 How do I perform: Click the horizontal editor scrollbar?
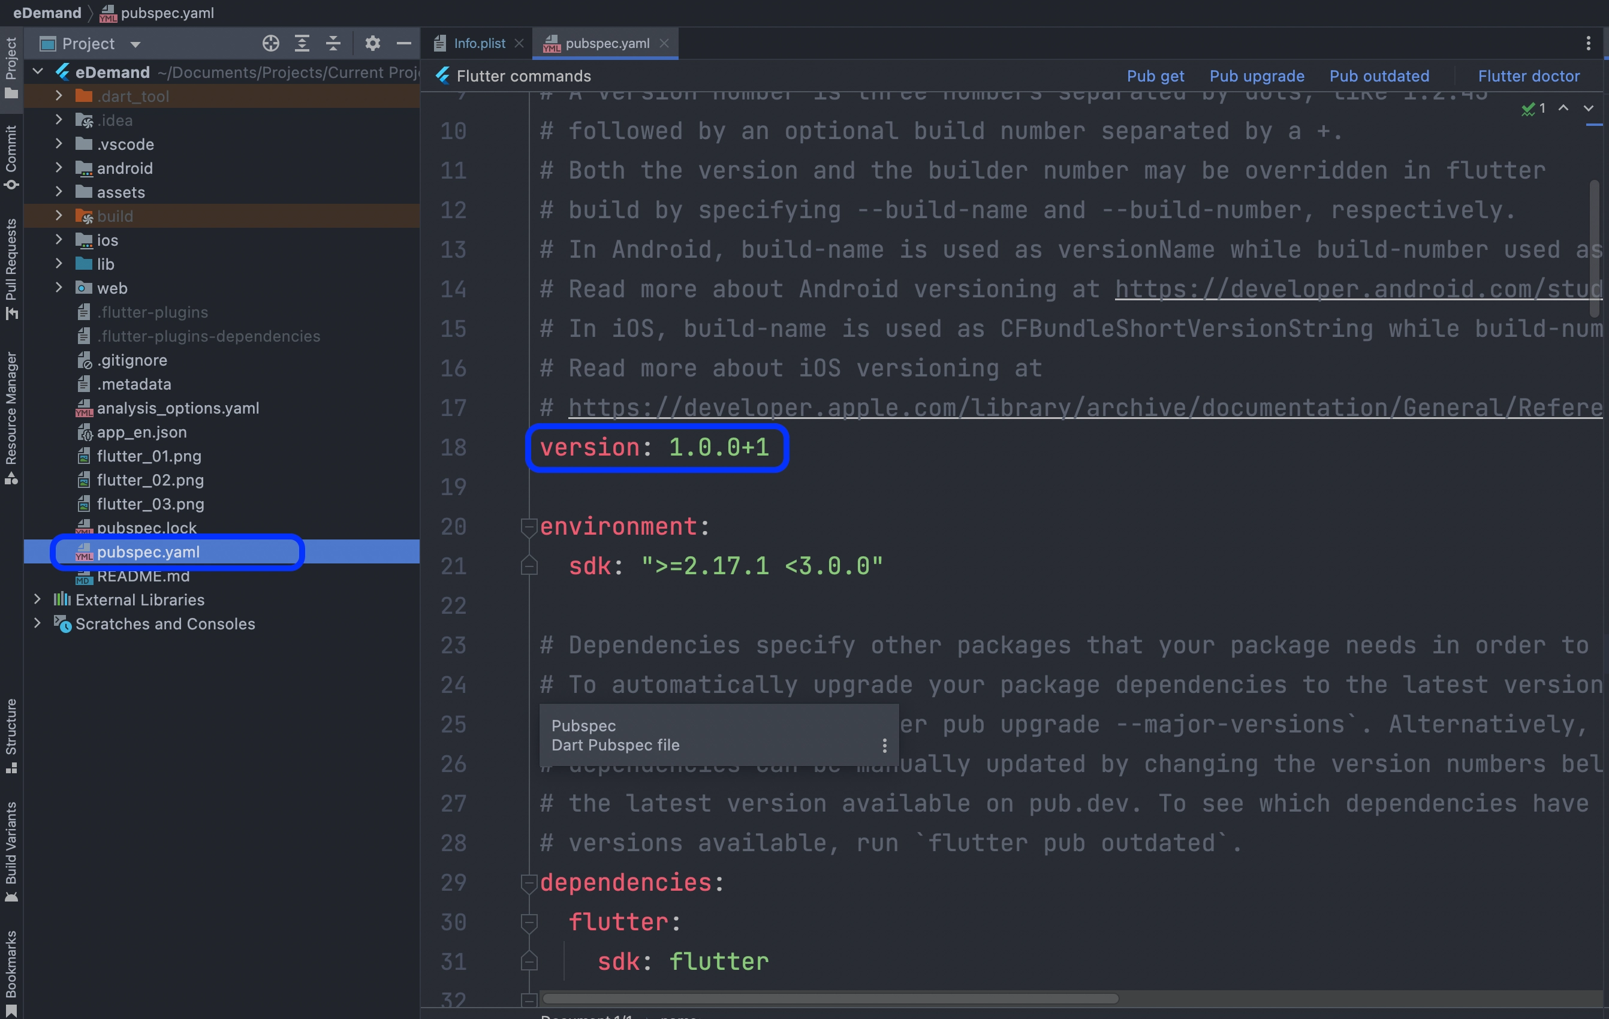click(830, 999)
